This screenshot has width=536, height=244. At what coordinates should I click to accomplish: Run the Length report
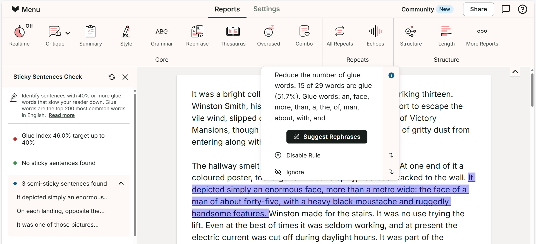pyautogui.click(x=446, y=35)
